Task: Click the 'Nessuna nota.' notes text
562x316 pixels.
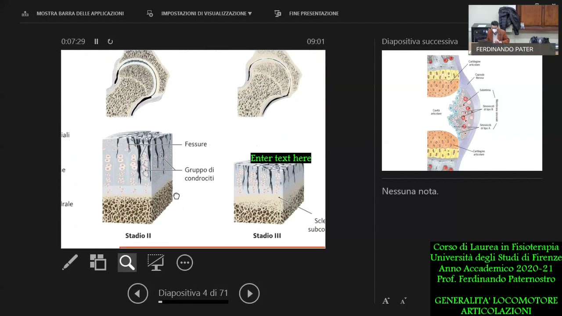Action: [410, 191]
